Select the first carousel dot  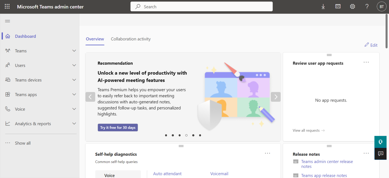tap(166, 135)
